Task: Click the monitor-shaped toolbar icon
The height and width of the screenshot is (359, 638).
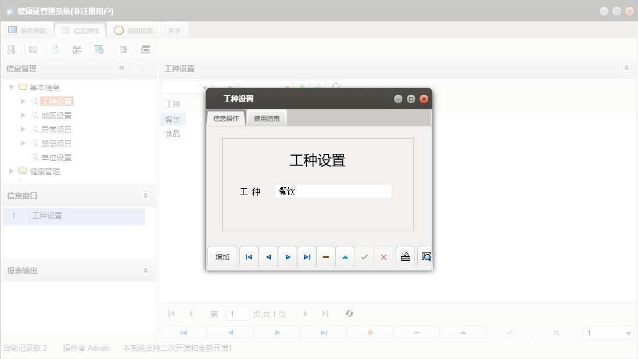Action: pos(99,49)
